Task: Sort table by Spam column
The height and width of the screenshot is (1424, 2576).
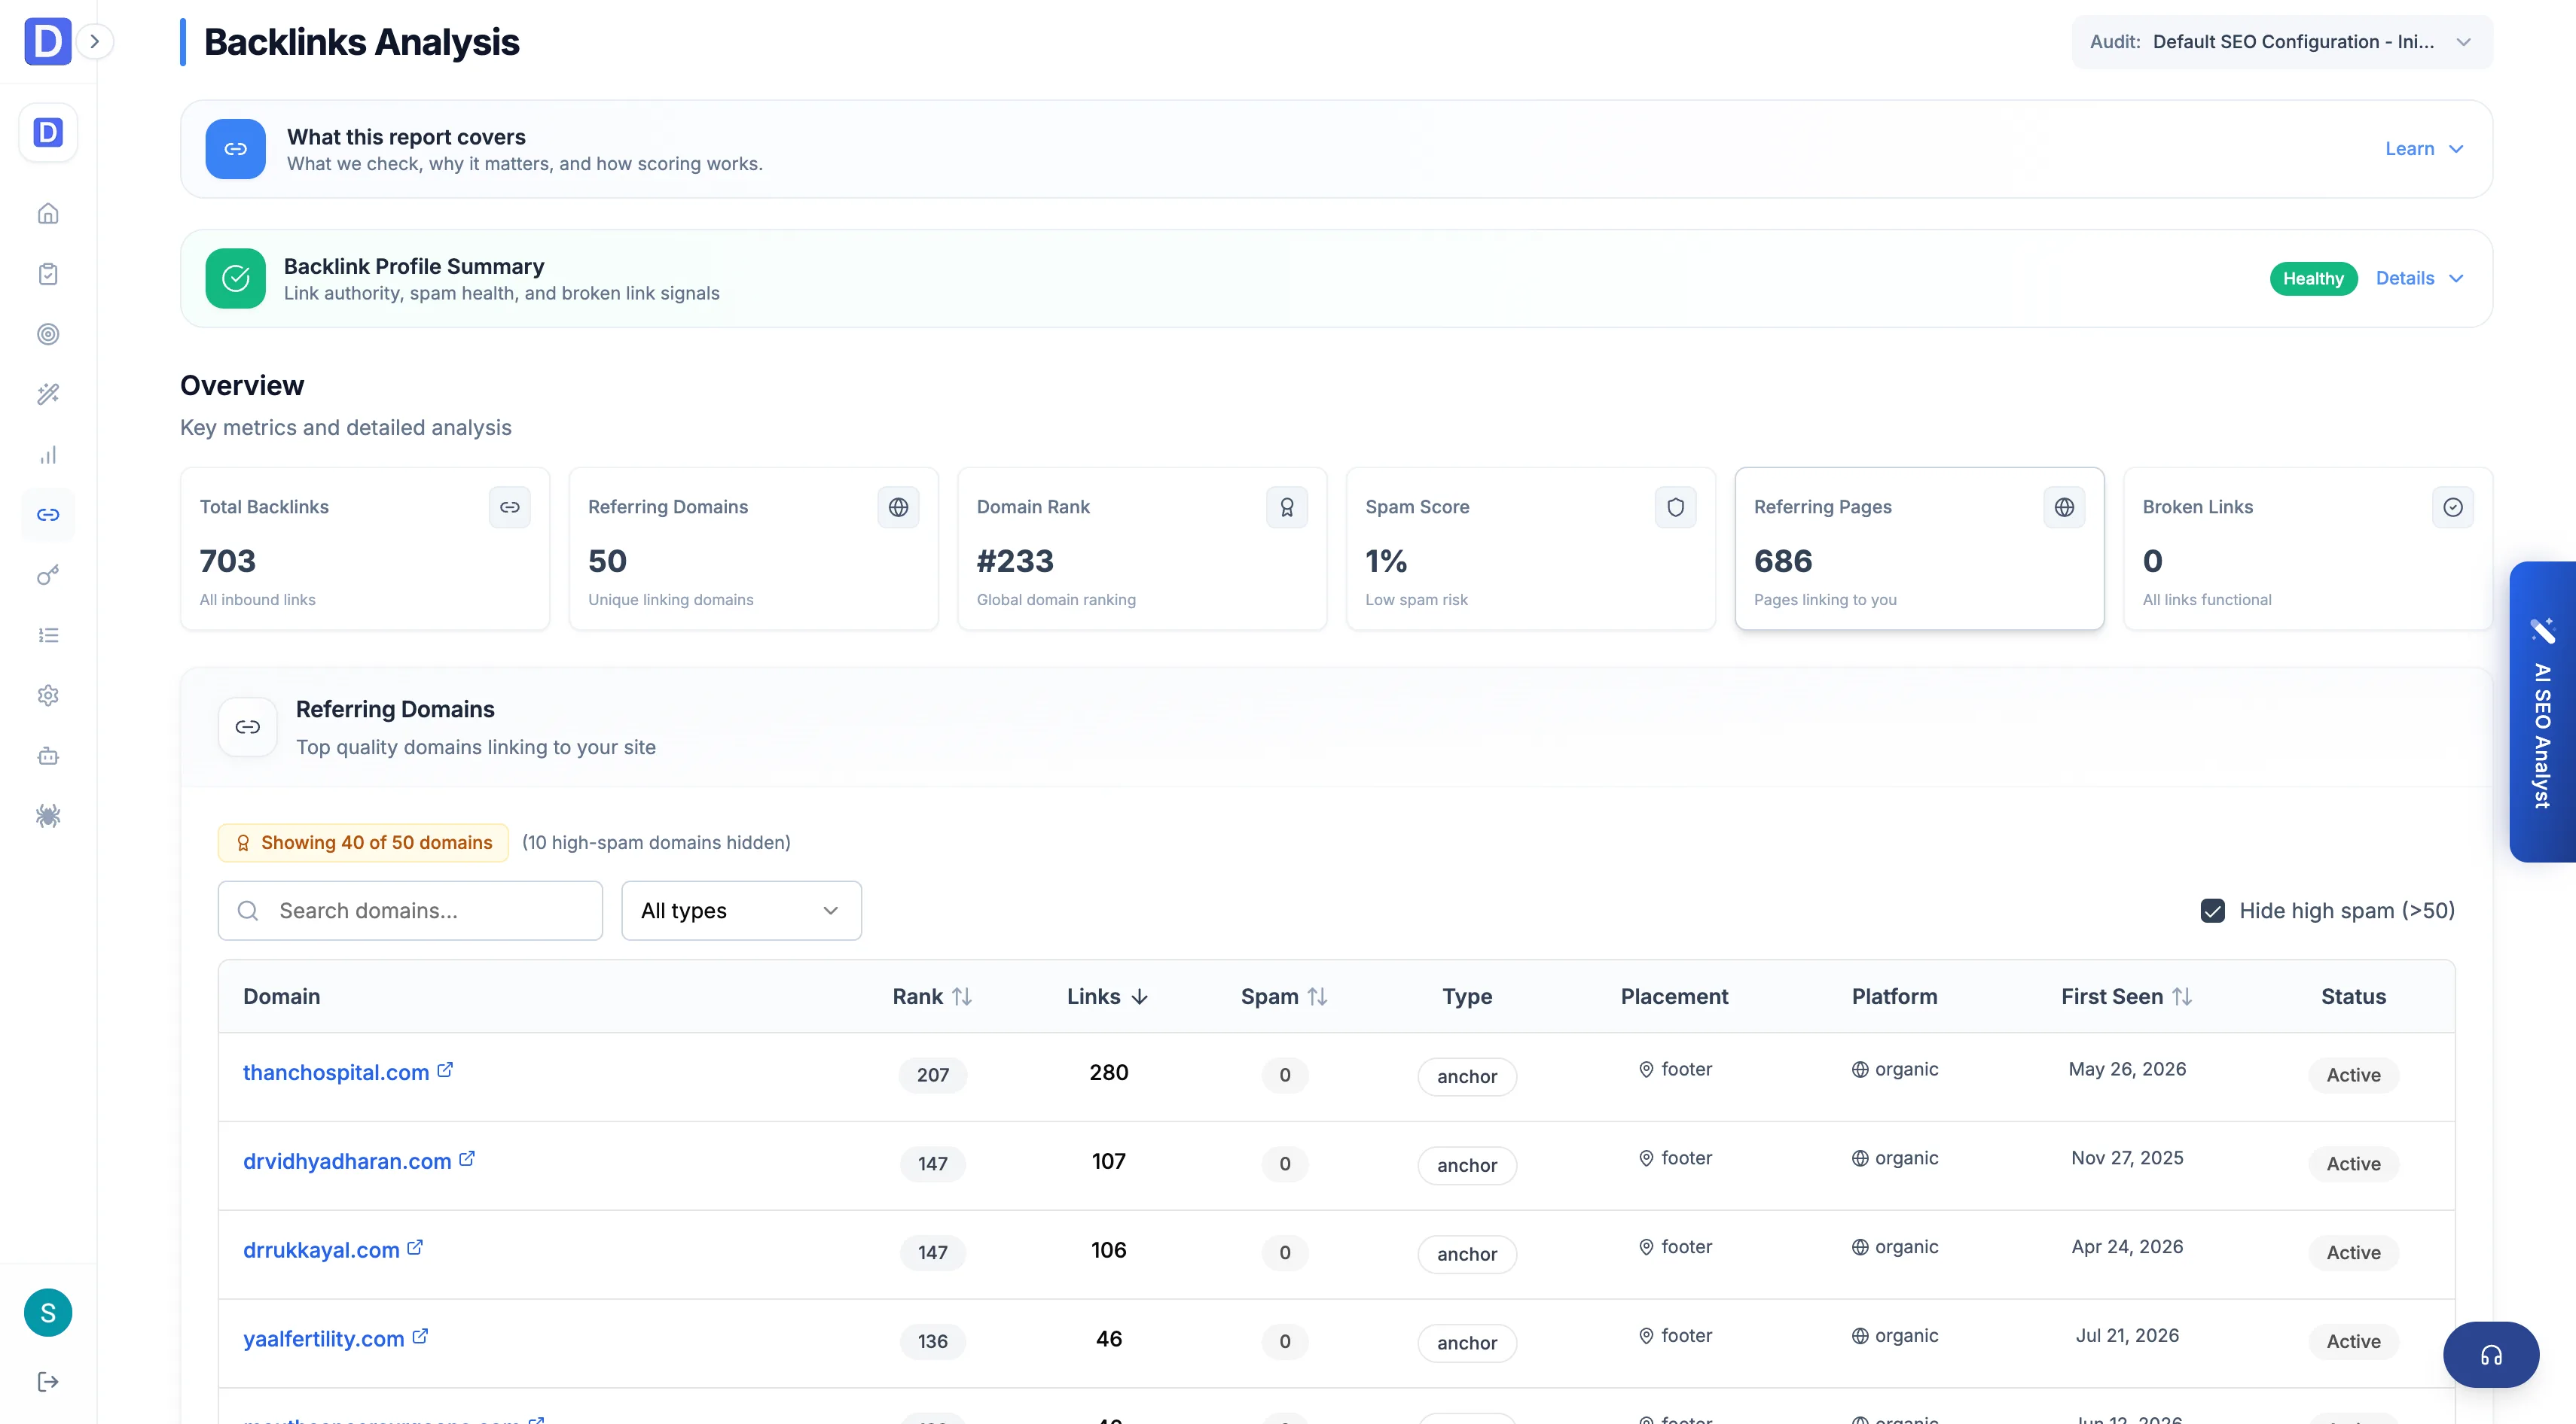Action: point(1284,996)
